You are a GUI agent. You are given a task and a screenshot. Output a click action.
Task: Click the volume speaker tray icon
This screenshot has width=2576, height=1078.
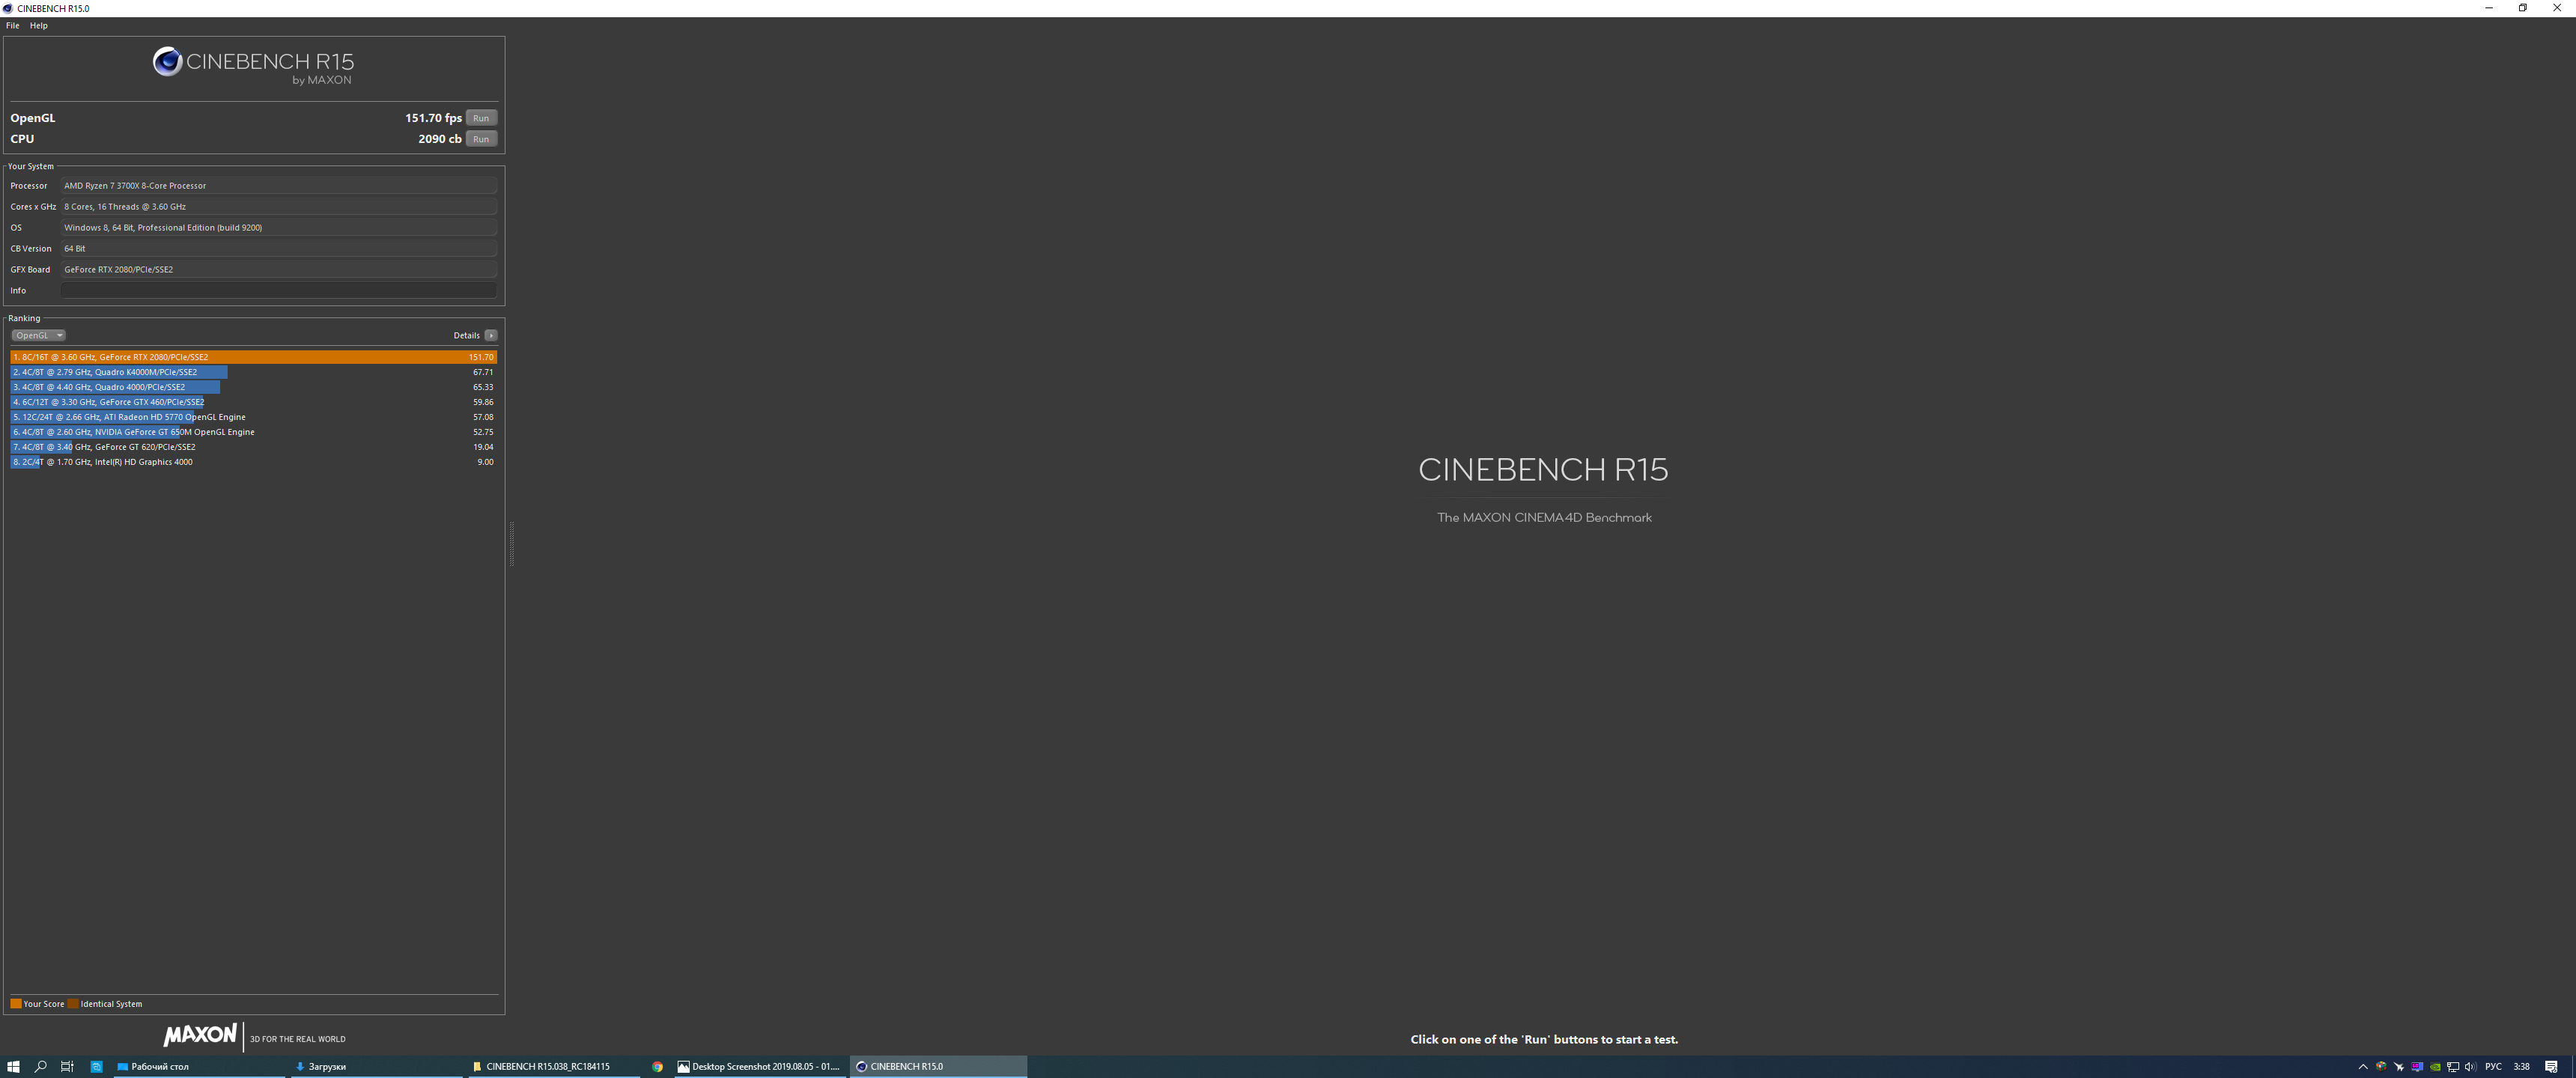click(2470, 1066)
